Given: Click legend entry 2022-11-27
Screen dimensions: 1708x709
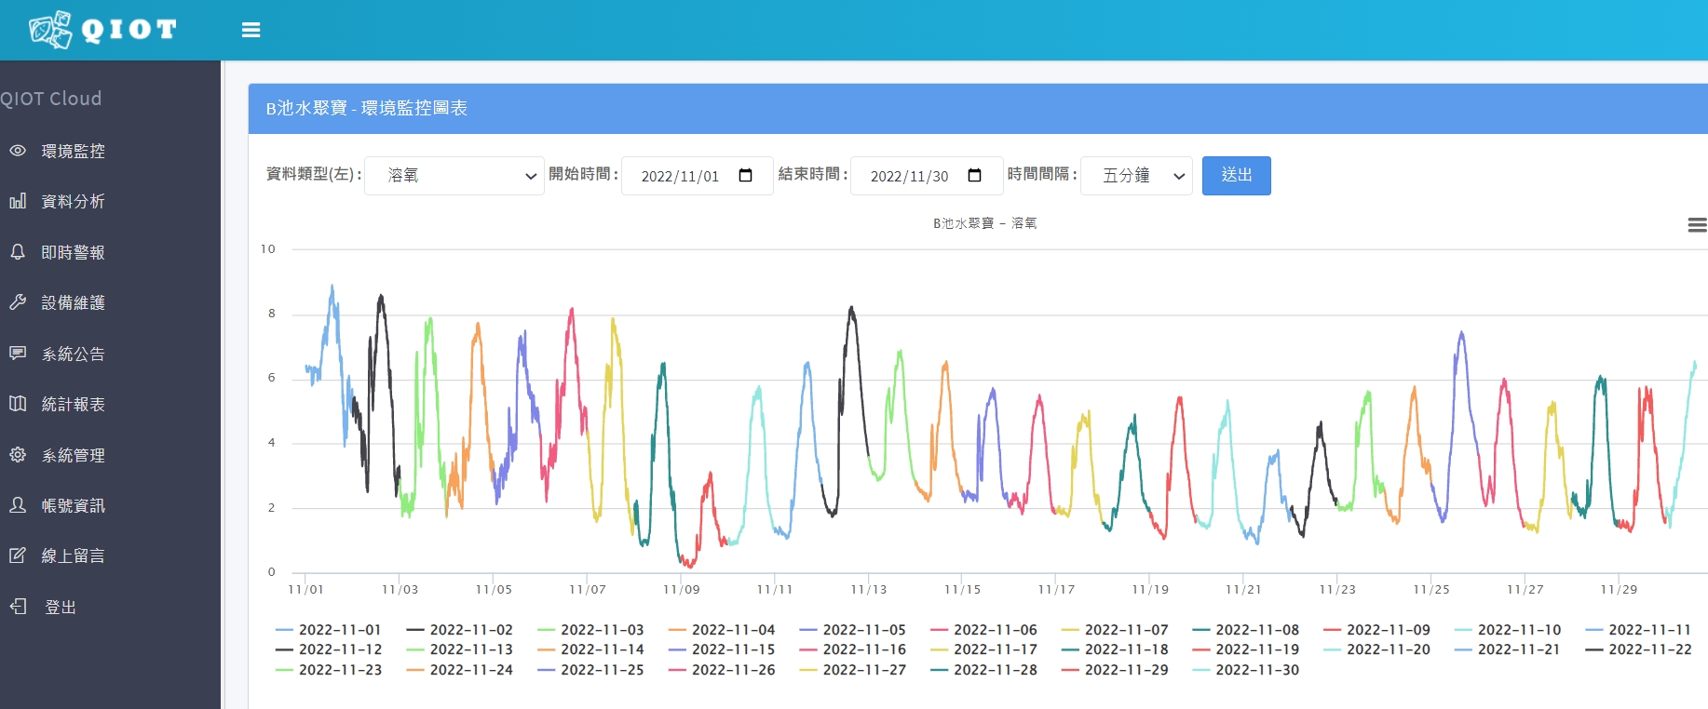Looking at the screenshot, I should [x=853, y=670].
